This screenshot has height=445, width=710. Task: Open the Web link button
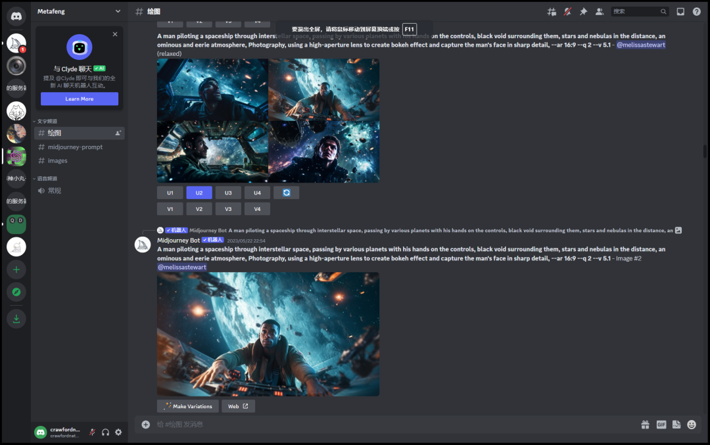[x=238, y=406]
